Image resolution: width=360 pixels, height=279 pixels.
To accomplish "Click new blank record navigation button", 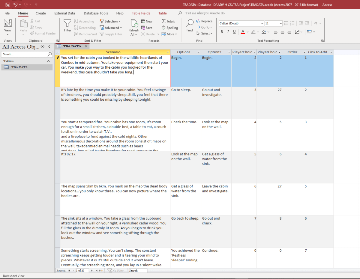I will tap(101, 270).
